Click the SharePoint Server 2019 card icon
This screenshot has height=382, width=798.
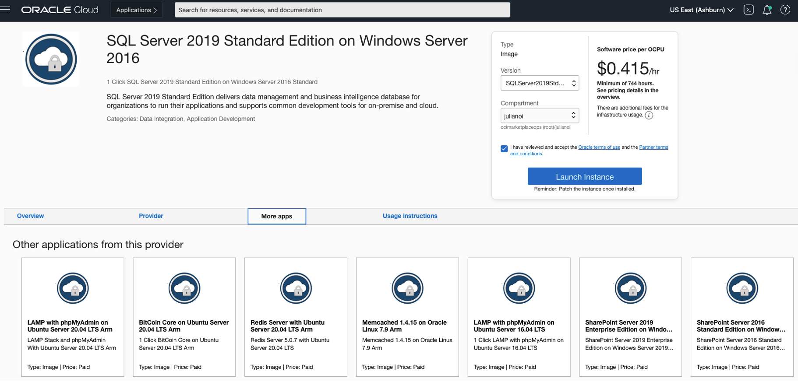(631, 288)
